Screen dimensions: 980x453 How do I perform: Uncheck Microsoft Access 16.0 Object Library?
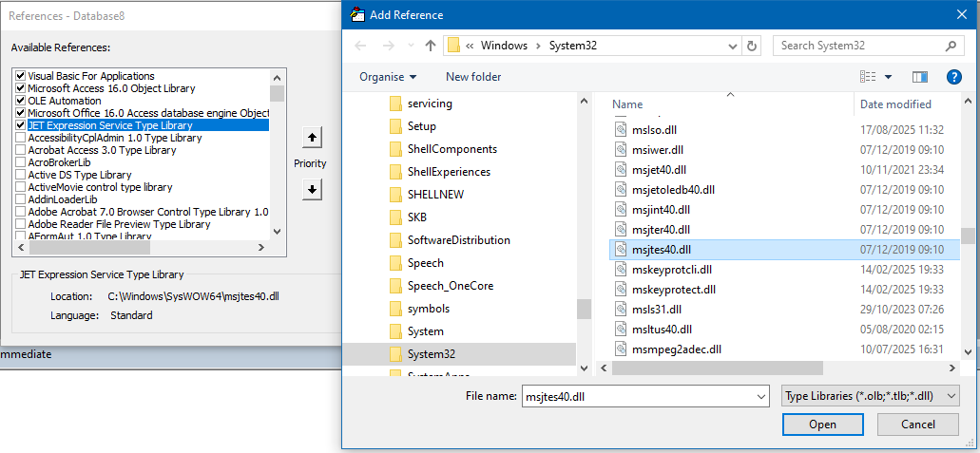click(21, 88)
